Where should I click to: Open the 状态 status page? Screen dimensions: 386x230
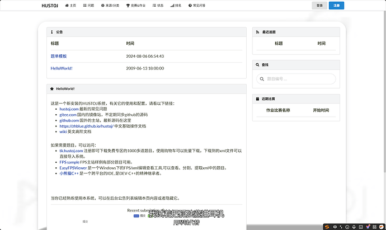158,6
